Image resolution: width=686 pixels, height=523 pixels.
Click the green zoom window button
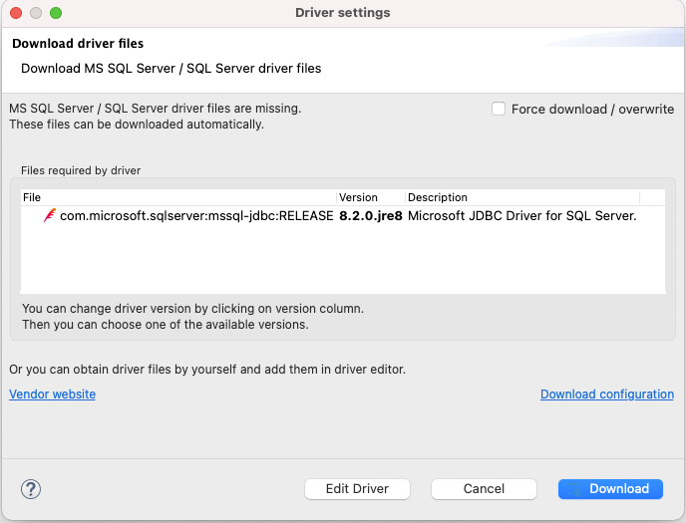(x=56, y=13)
